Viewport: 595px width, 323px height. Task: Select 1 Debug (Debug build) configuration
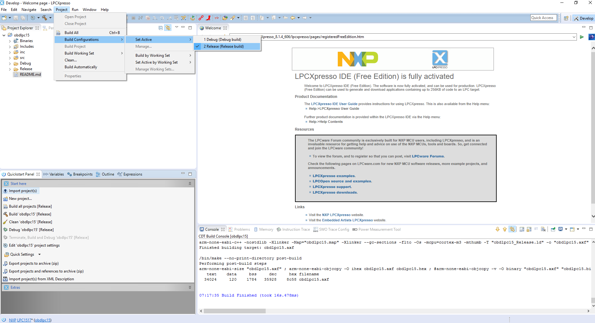[x=227, y=40]
